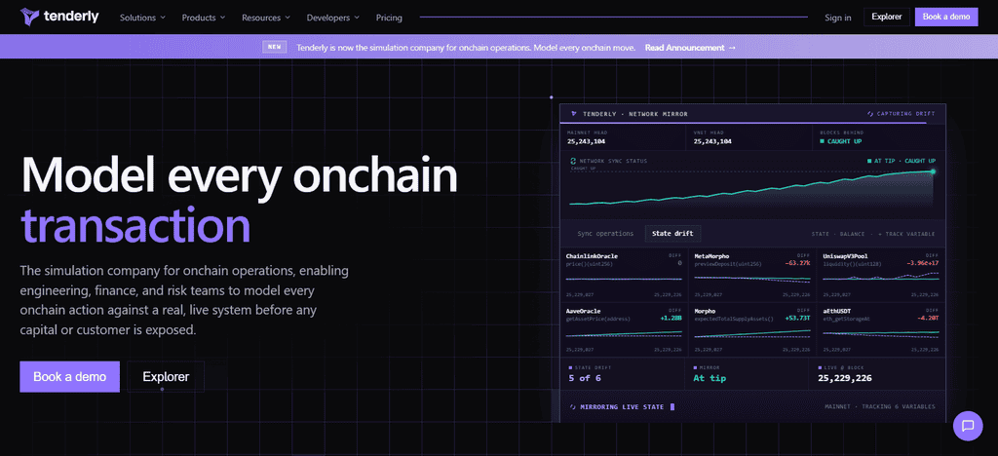Click + TRACK VARIABLE
This screenshot has height=456, width=998.
pyautogui.click(x=907, y=234)
